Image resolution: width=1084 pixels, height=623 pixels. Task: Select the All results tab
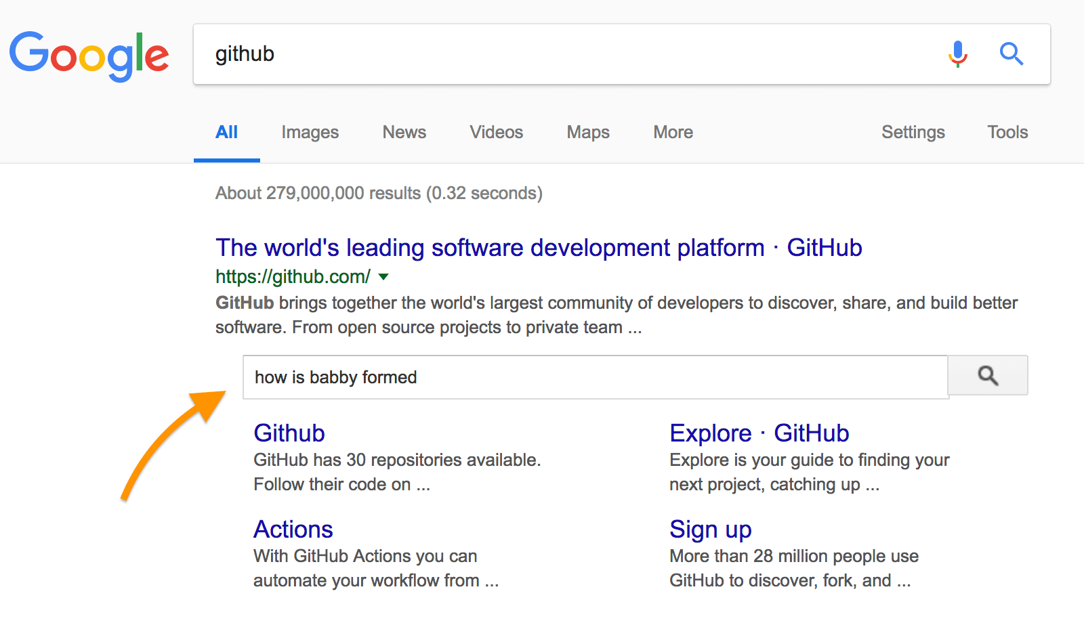coord(226,132)
